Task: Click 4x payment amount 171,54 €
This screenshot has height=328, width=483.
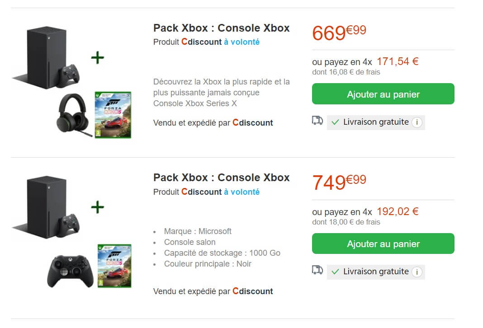Action: tap(398, 61)
